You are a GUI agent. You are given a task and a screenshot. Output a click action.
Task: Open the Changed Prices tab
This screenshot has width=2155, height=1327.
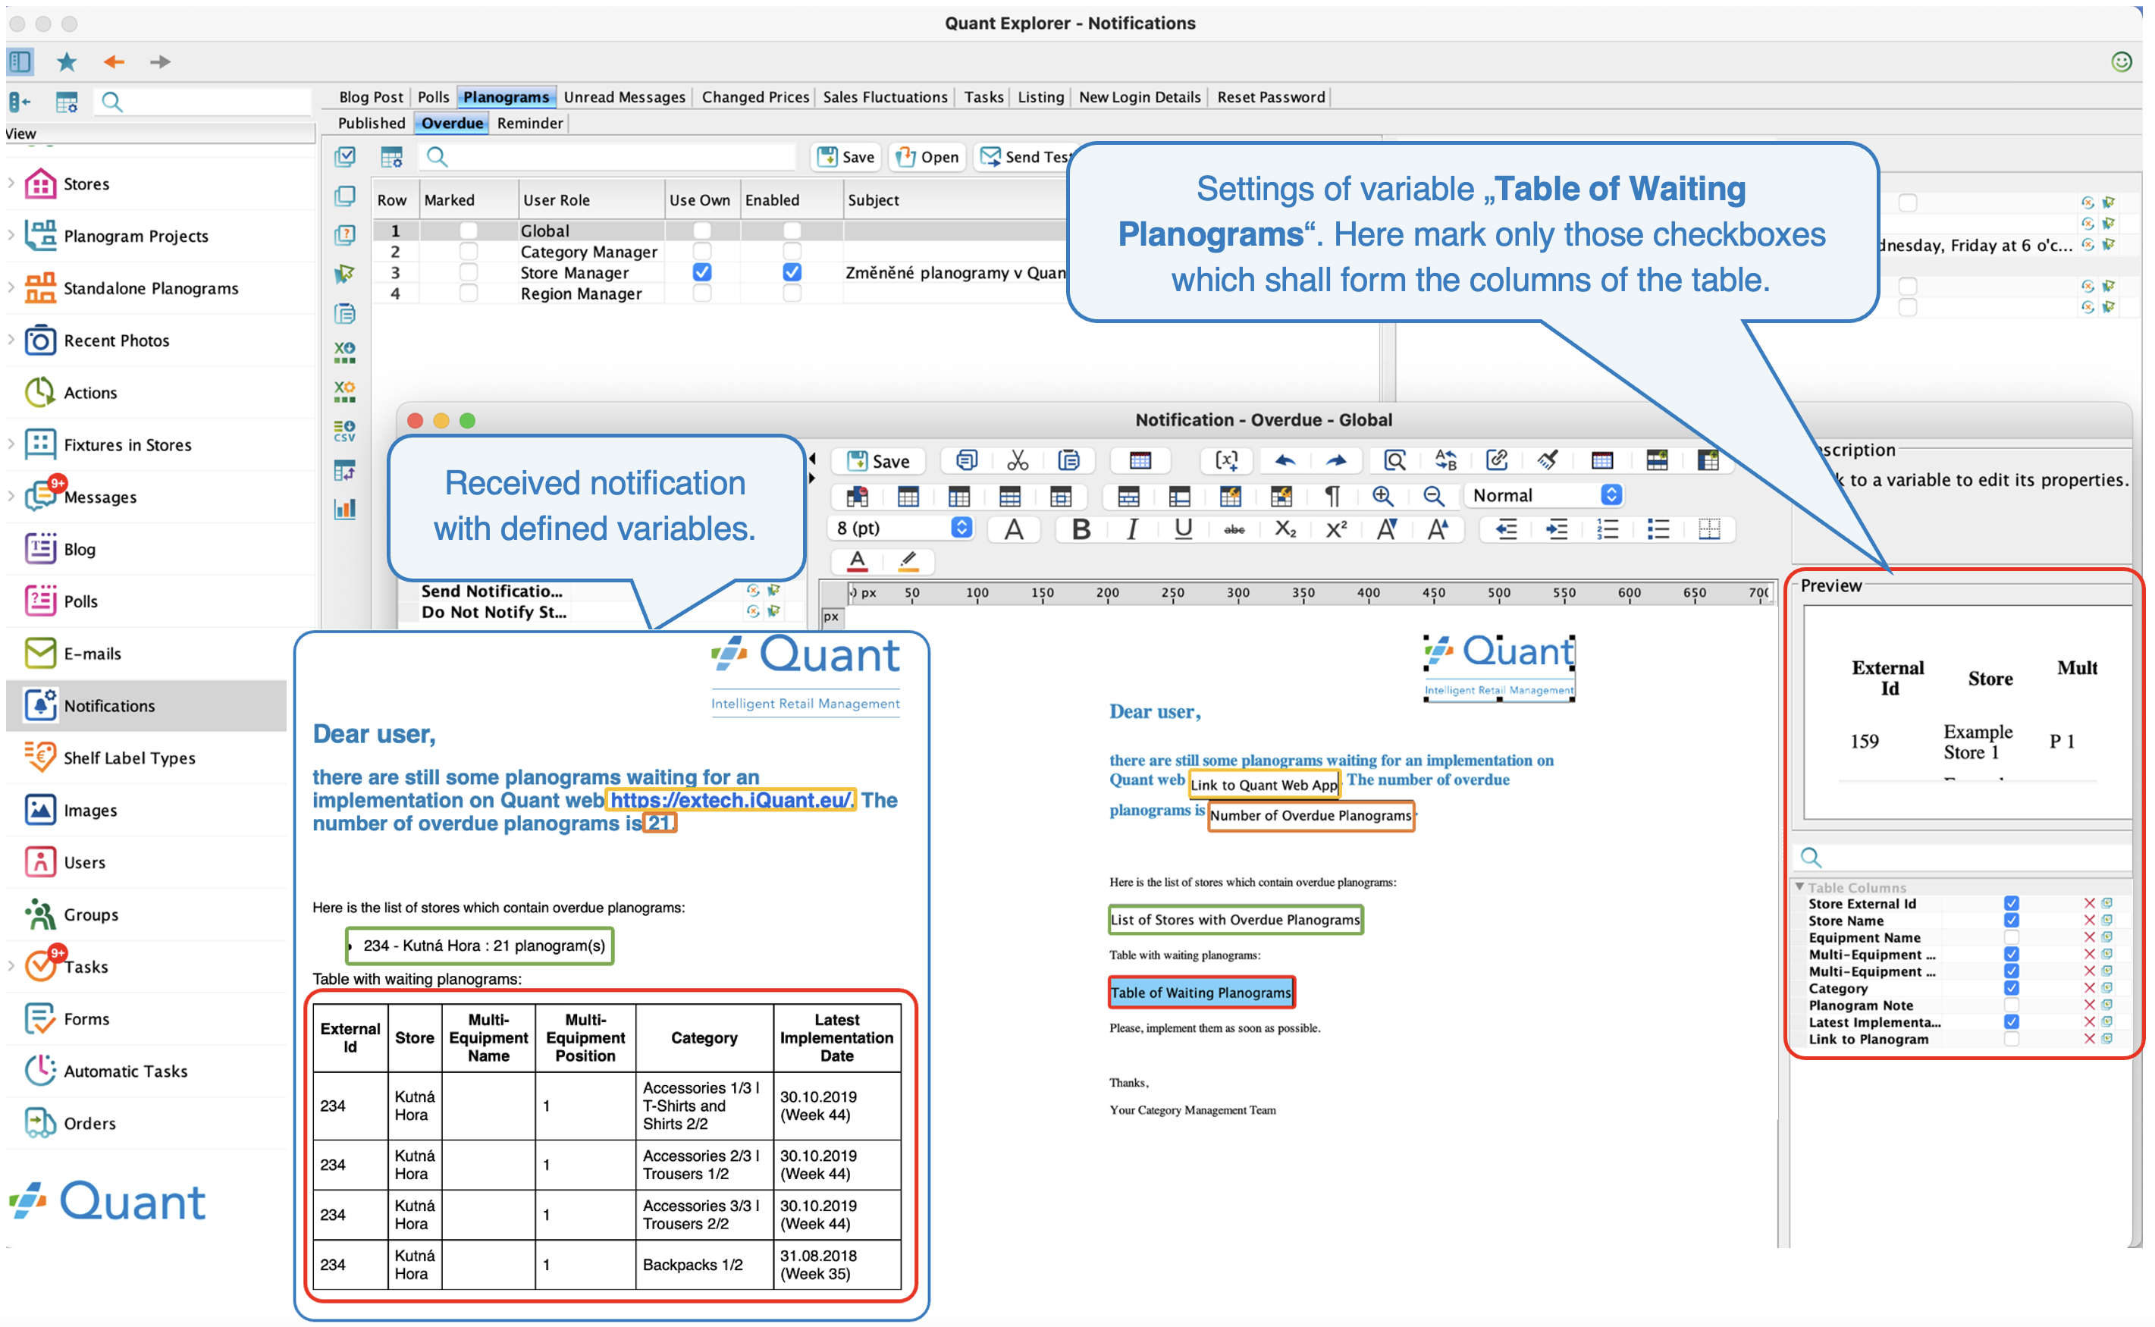pos(755,97)
